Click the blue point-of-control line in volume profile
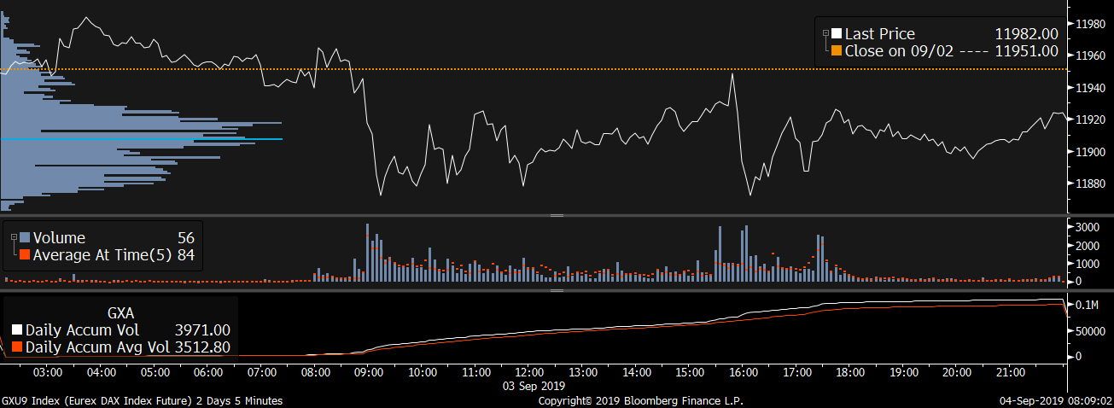The image size is (1114, 408). tap(142, 138)
